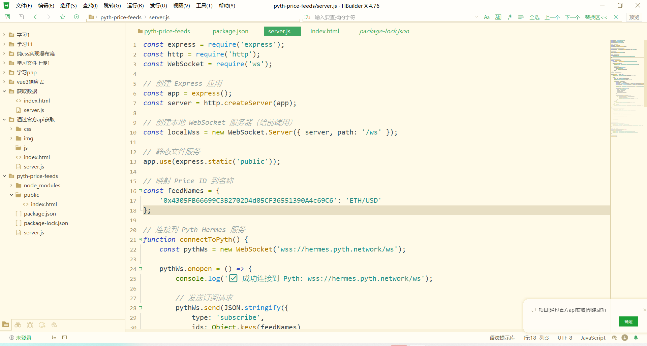
Task: Open the debug bug icon in sidebar
Action: [x=30, y=325]
